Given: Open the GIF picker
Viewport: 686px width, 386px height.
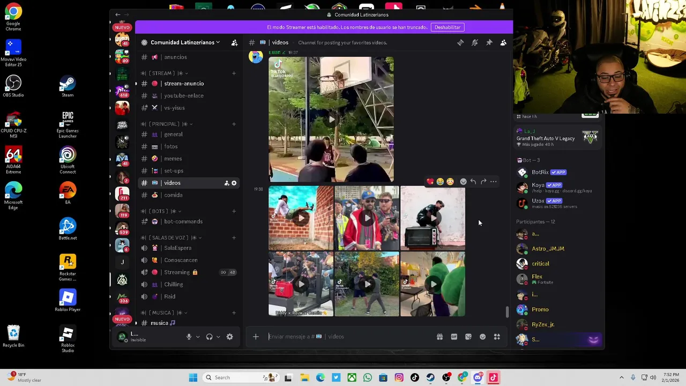Looking at the screenshot, I should [454, 337].
